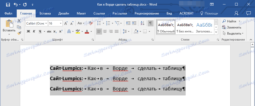The height and width of the screenshot is (106, 255).
Task: Create a multilevel list
Action: point(117,23)
